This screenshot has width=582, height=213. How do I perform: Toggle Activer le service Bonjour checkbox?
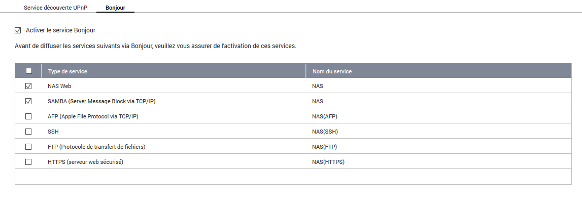pos(18,30)
